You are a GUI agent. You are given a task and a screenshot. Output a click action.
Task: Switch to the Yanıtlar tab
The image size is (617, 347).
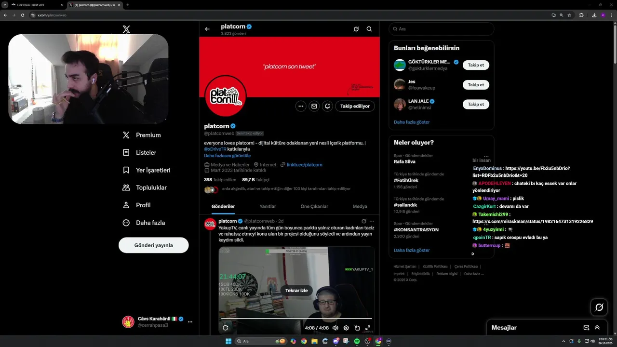[268, 206]
